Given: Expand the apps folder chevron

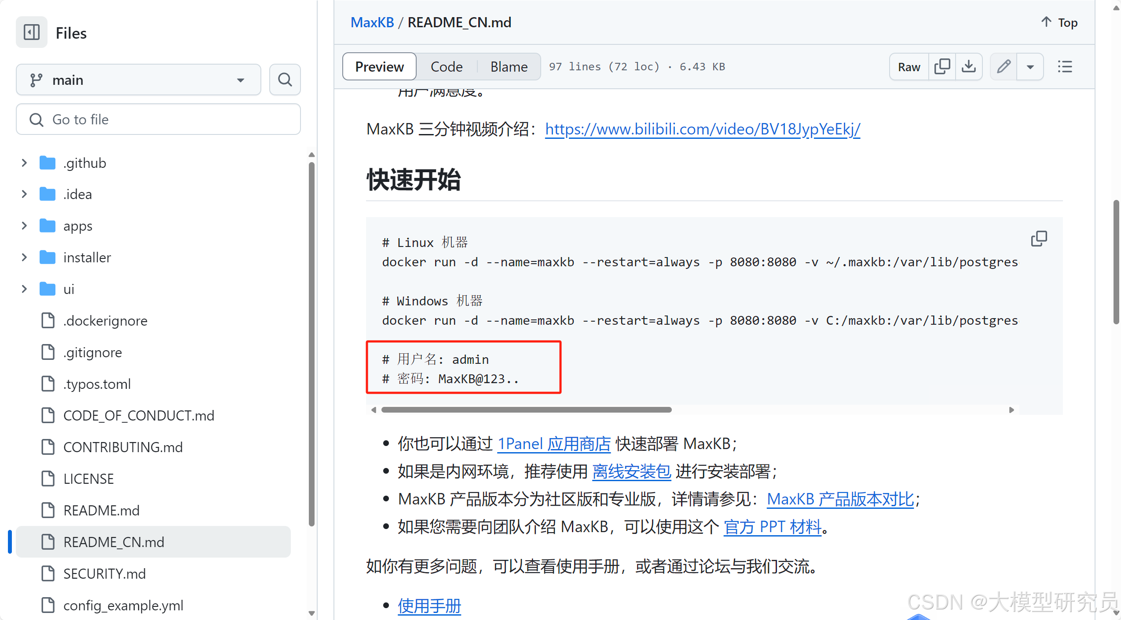Looking at the screenshot, I should tap(25, 226).
